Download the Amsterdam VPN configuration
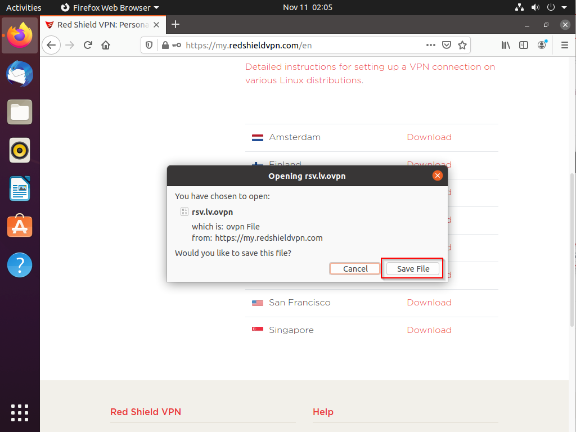Viewport: 576px width, 432px height. [x=429, y=137]
